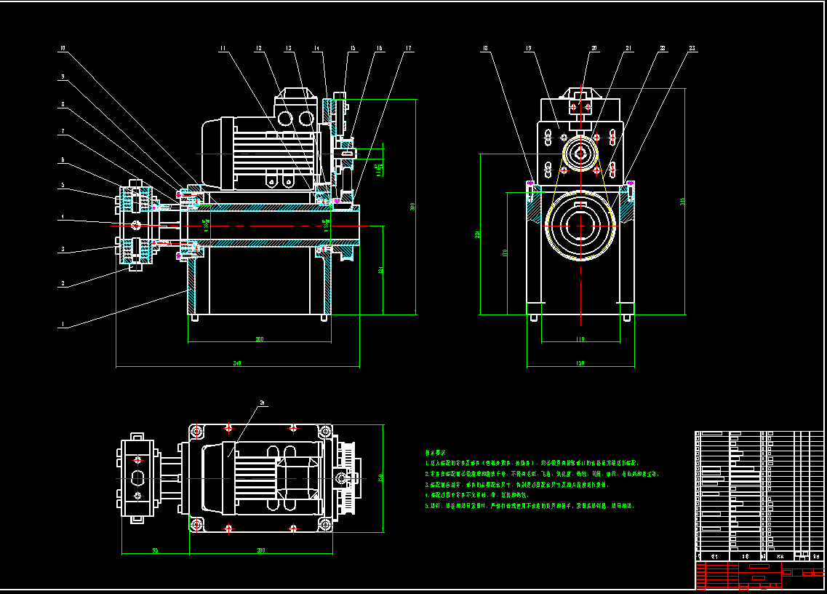Select part callout number 9
The image size is (827, 594).
[x=63, y=76]
